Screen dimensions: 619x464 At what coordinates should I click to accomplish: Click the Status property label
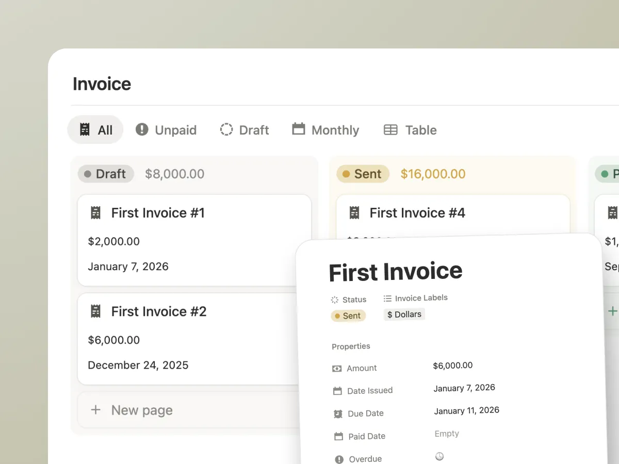click(x=354, y=300)
